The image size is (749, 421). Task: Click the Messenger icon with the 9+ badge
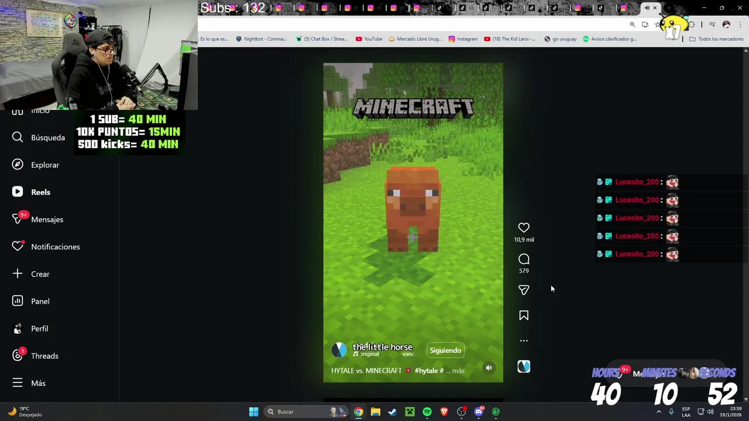(x=18, y=219)
